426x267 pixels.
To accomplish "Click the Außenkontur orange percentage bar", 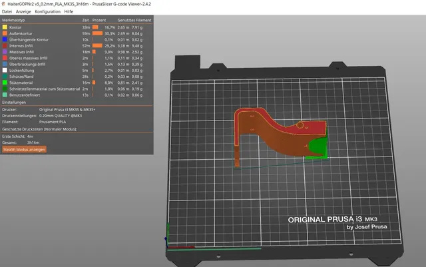I will pyautogui.click(x=98, y=33).
